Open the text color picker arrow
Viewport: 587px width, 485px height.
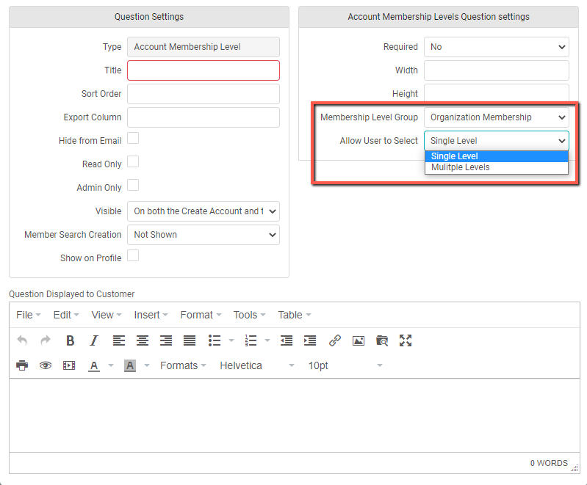(111, 365)
